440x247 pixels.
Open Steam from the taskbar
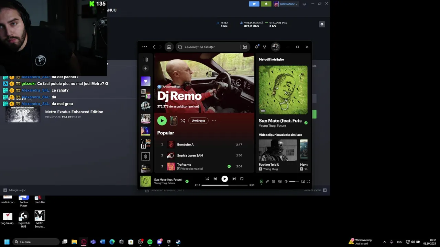coord(178,242)
